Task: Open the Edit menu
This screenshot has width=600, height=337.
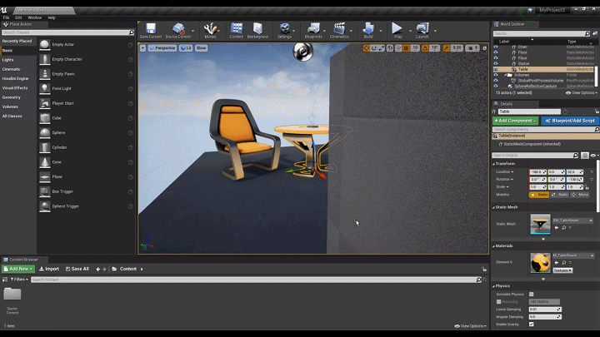Action: [18, 17]
